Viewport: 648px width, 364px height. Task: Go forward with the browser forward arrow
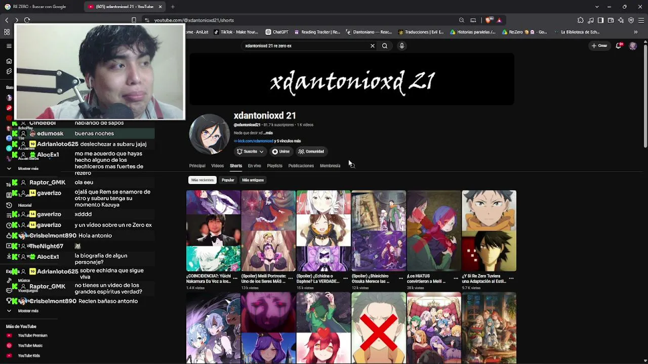click(17, 20)
